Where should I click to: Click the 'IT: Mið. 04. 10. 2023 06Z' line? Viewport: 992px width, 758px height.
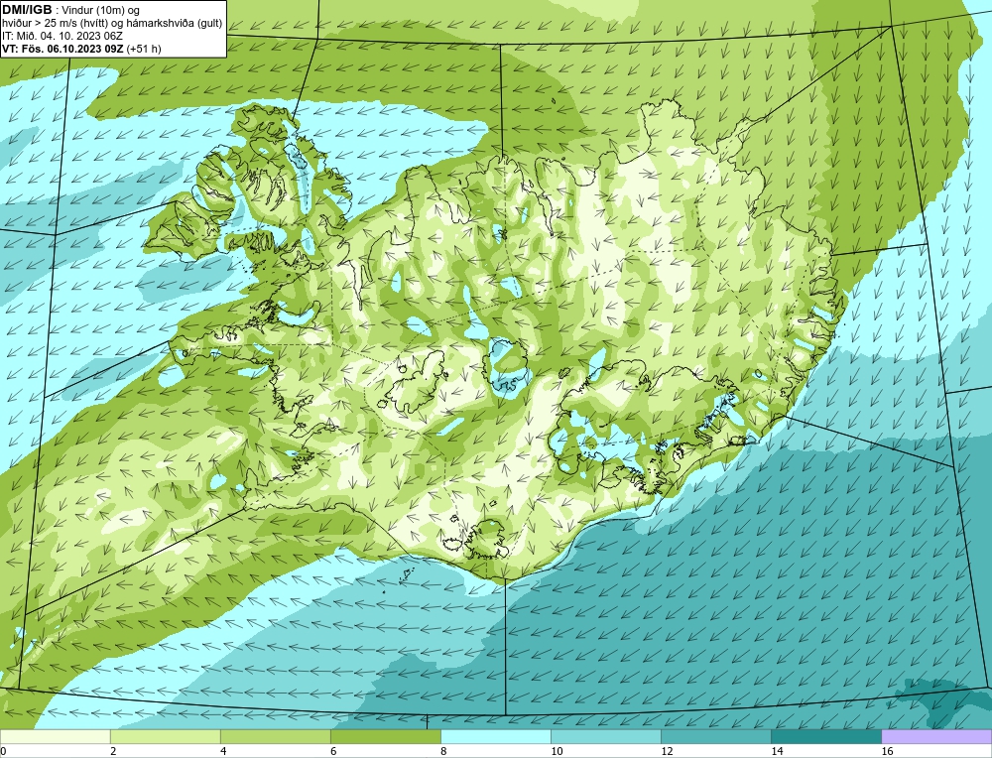(62, 36)
